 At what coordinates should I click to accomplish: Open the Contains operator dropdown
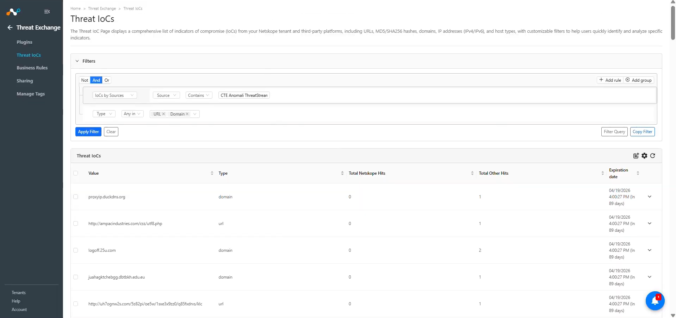[199, 95]
